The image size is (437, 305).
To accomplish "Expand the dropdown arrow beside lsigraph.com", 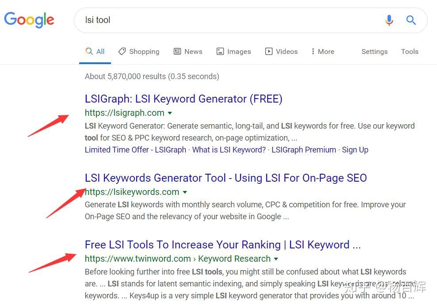I will click(170, 113).
